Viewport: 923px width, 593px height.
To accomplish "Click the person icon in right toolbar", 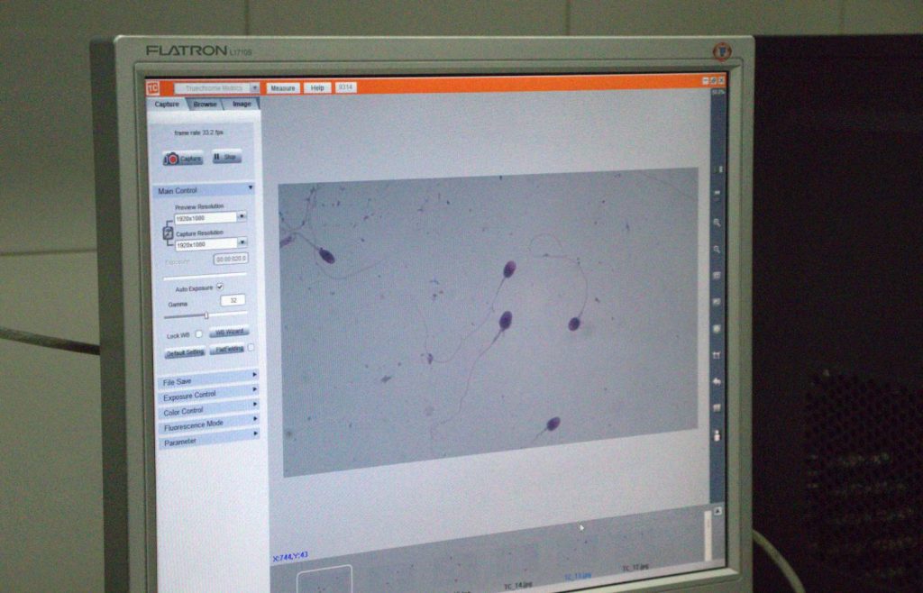I will click(717, 435).
